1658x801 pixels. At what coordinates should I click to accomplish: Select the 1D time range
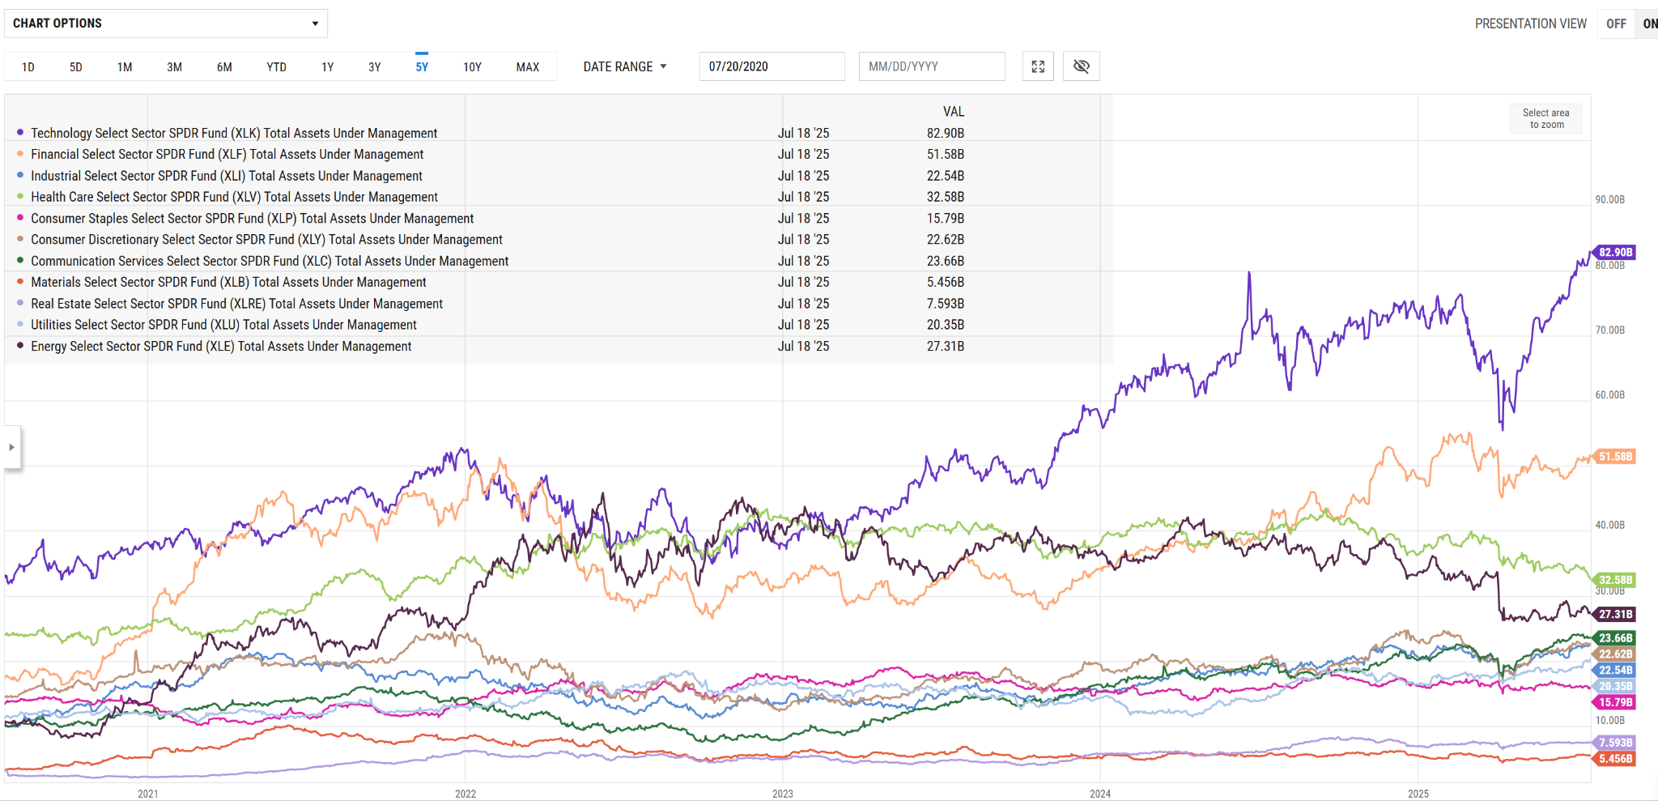point(28,67)
